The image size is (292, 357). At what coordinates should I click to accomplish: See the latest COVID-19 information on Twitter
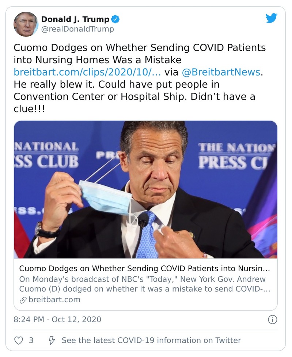point(151,340)
